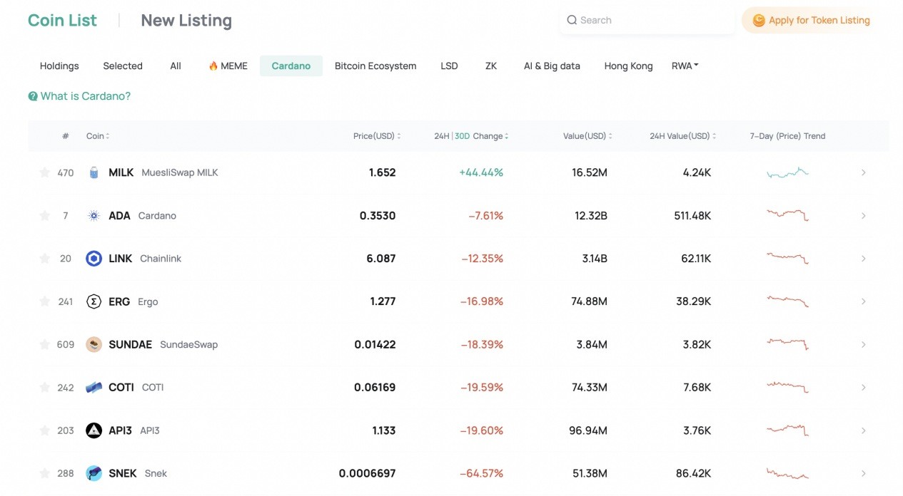903x496 pixels.
Task: Open ADA details via row chevron
Action: (x=863, y=216)
